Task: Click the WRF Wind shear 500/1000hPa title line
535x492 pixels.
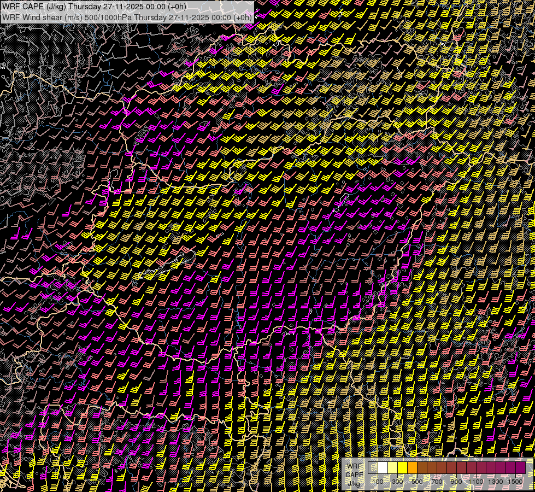Action: point(127,17)
